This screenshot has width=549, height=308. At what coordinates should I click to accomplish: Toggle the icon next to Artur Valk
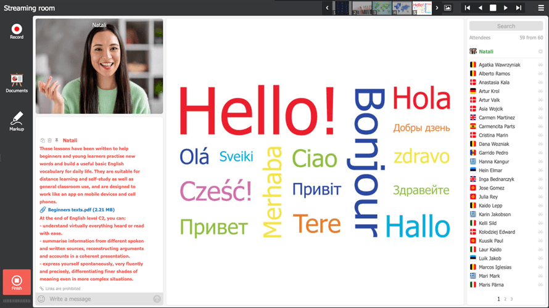pos(540,100)
